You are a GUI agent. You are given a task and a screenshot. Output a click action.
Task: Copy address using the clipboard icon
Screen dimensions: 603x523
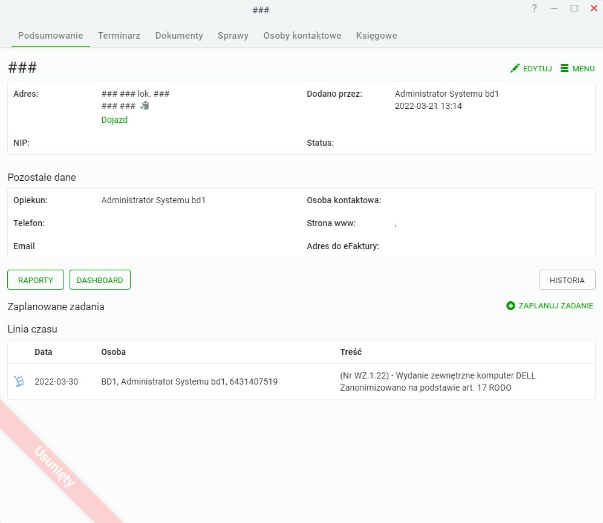(145, 105)
